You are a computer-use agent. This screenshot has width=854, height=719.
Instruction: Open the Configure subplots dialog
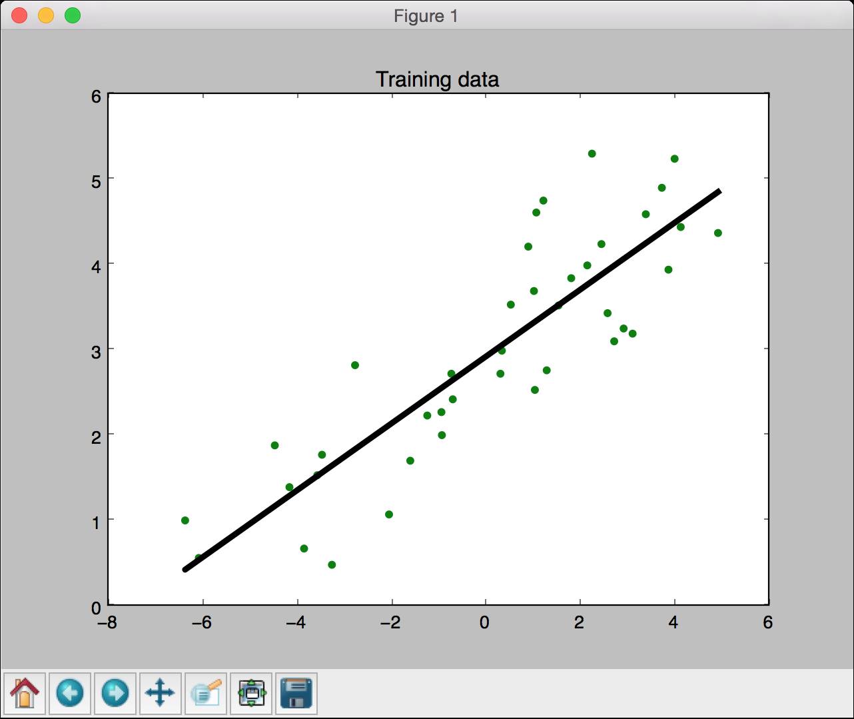(251, 694)
